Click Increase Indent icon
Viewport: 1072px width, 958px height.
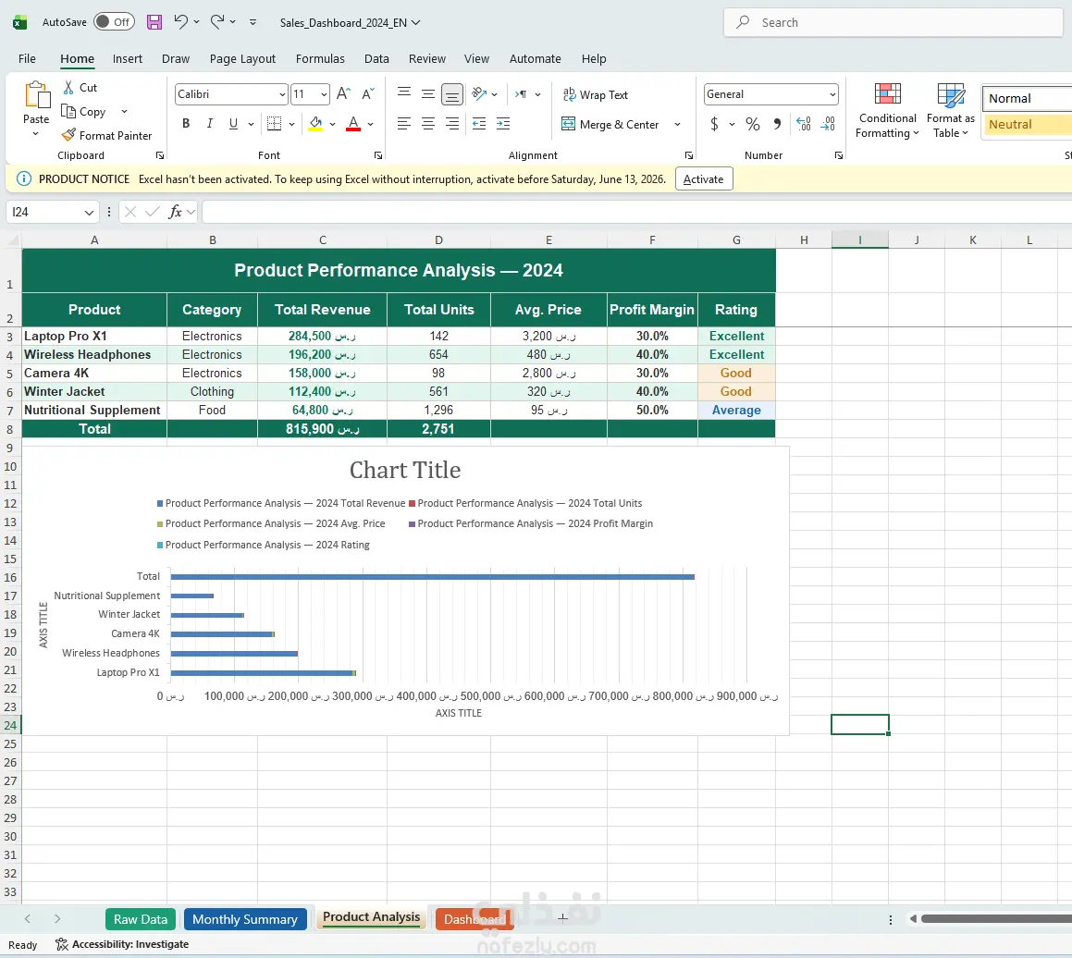click(503, 124)
